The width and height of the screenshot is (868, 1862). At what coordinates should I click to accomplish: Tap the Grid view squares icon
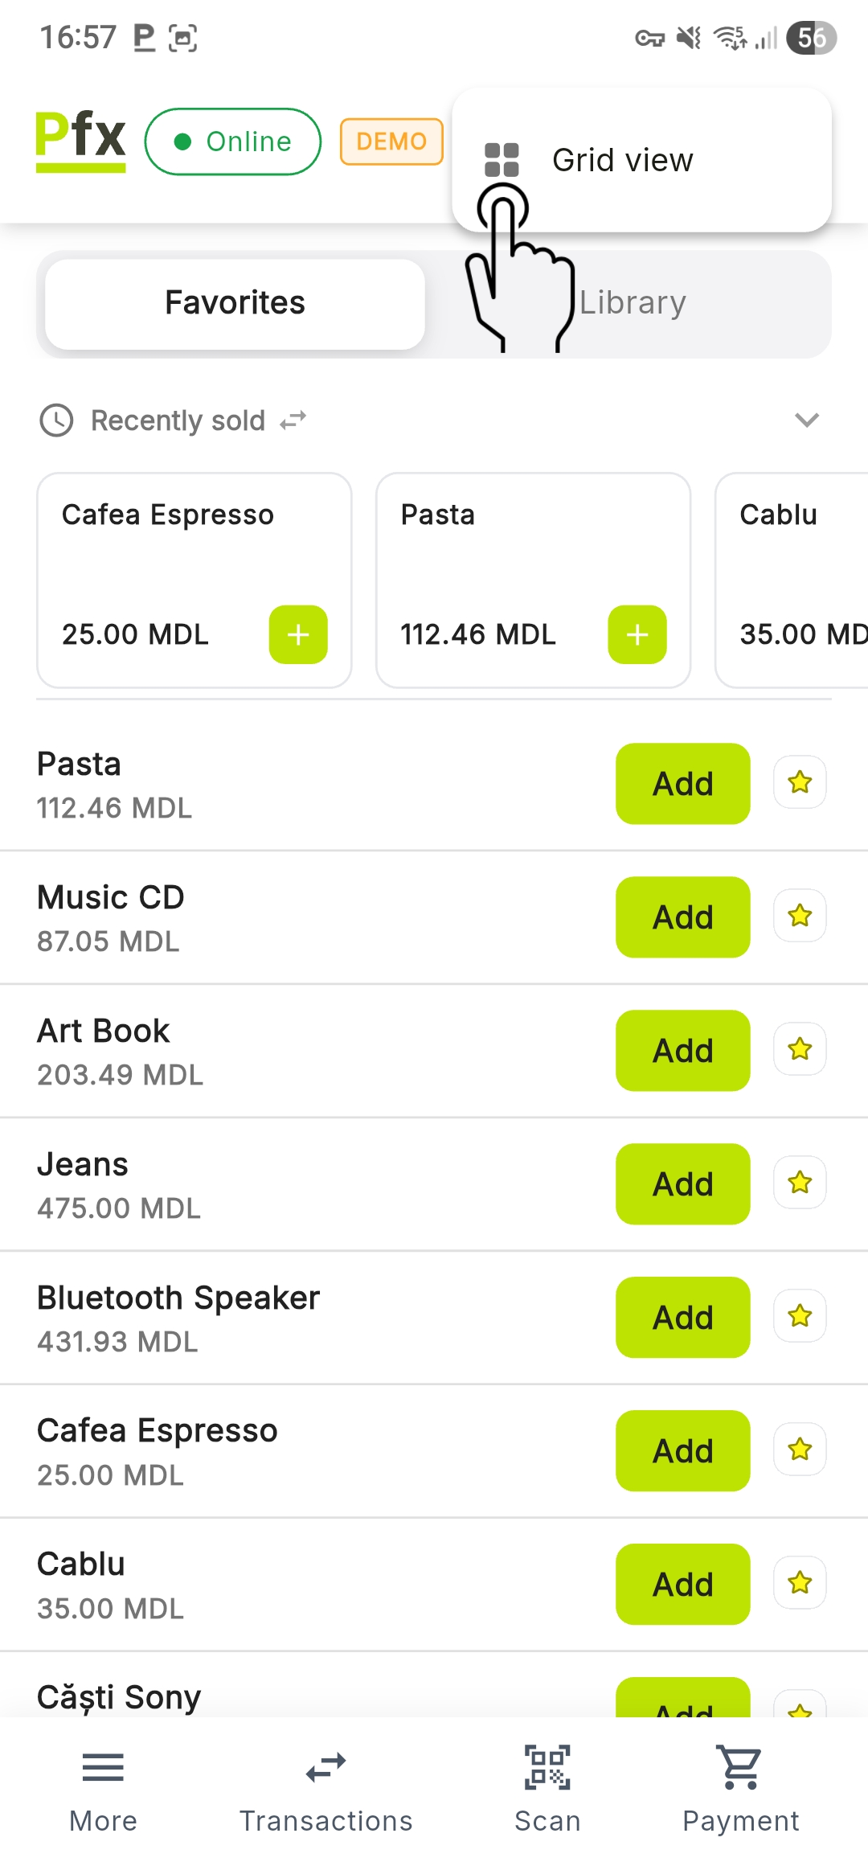(502, 160)
